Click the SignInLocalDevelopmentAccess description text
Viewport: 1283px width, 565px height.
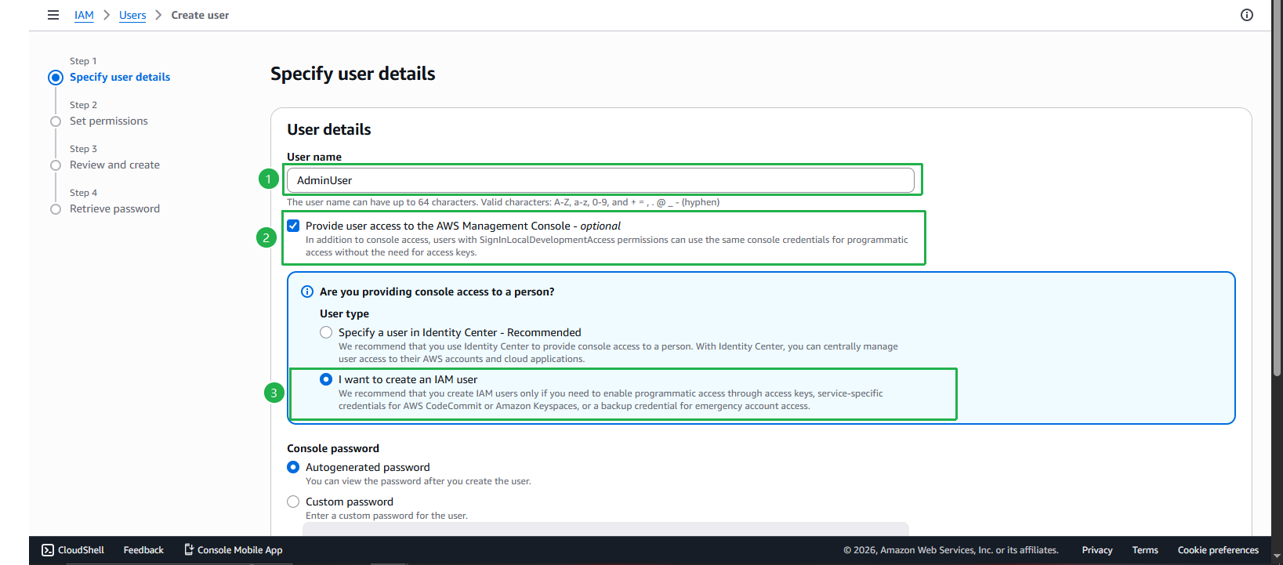coord(607,246)
